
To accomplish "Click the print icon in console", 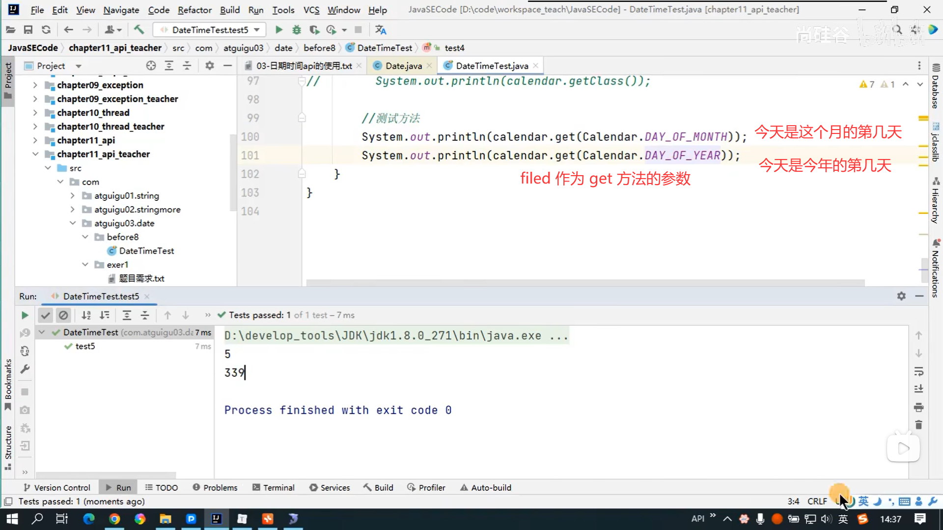I will click(918, 407).
